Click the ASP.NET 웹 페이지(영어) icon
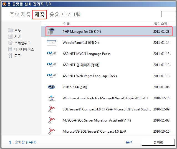Image resolution: width=177 pixels, height=149 pixels. click(52, 64)
